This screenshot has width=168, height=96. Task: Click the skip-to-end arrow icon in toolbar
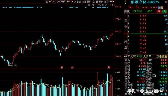pyautogui.click(x=111, y=2)
